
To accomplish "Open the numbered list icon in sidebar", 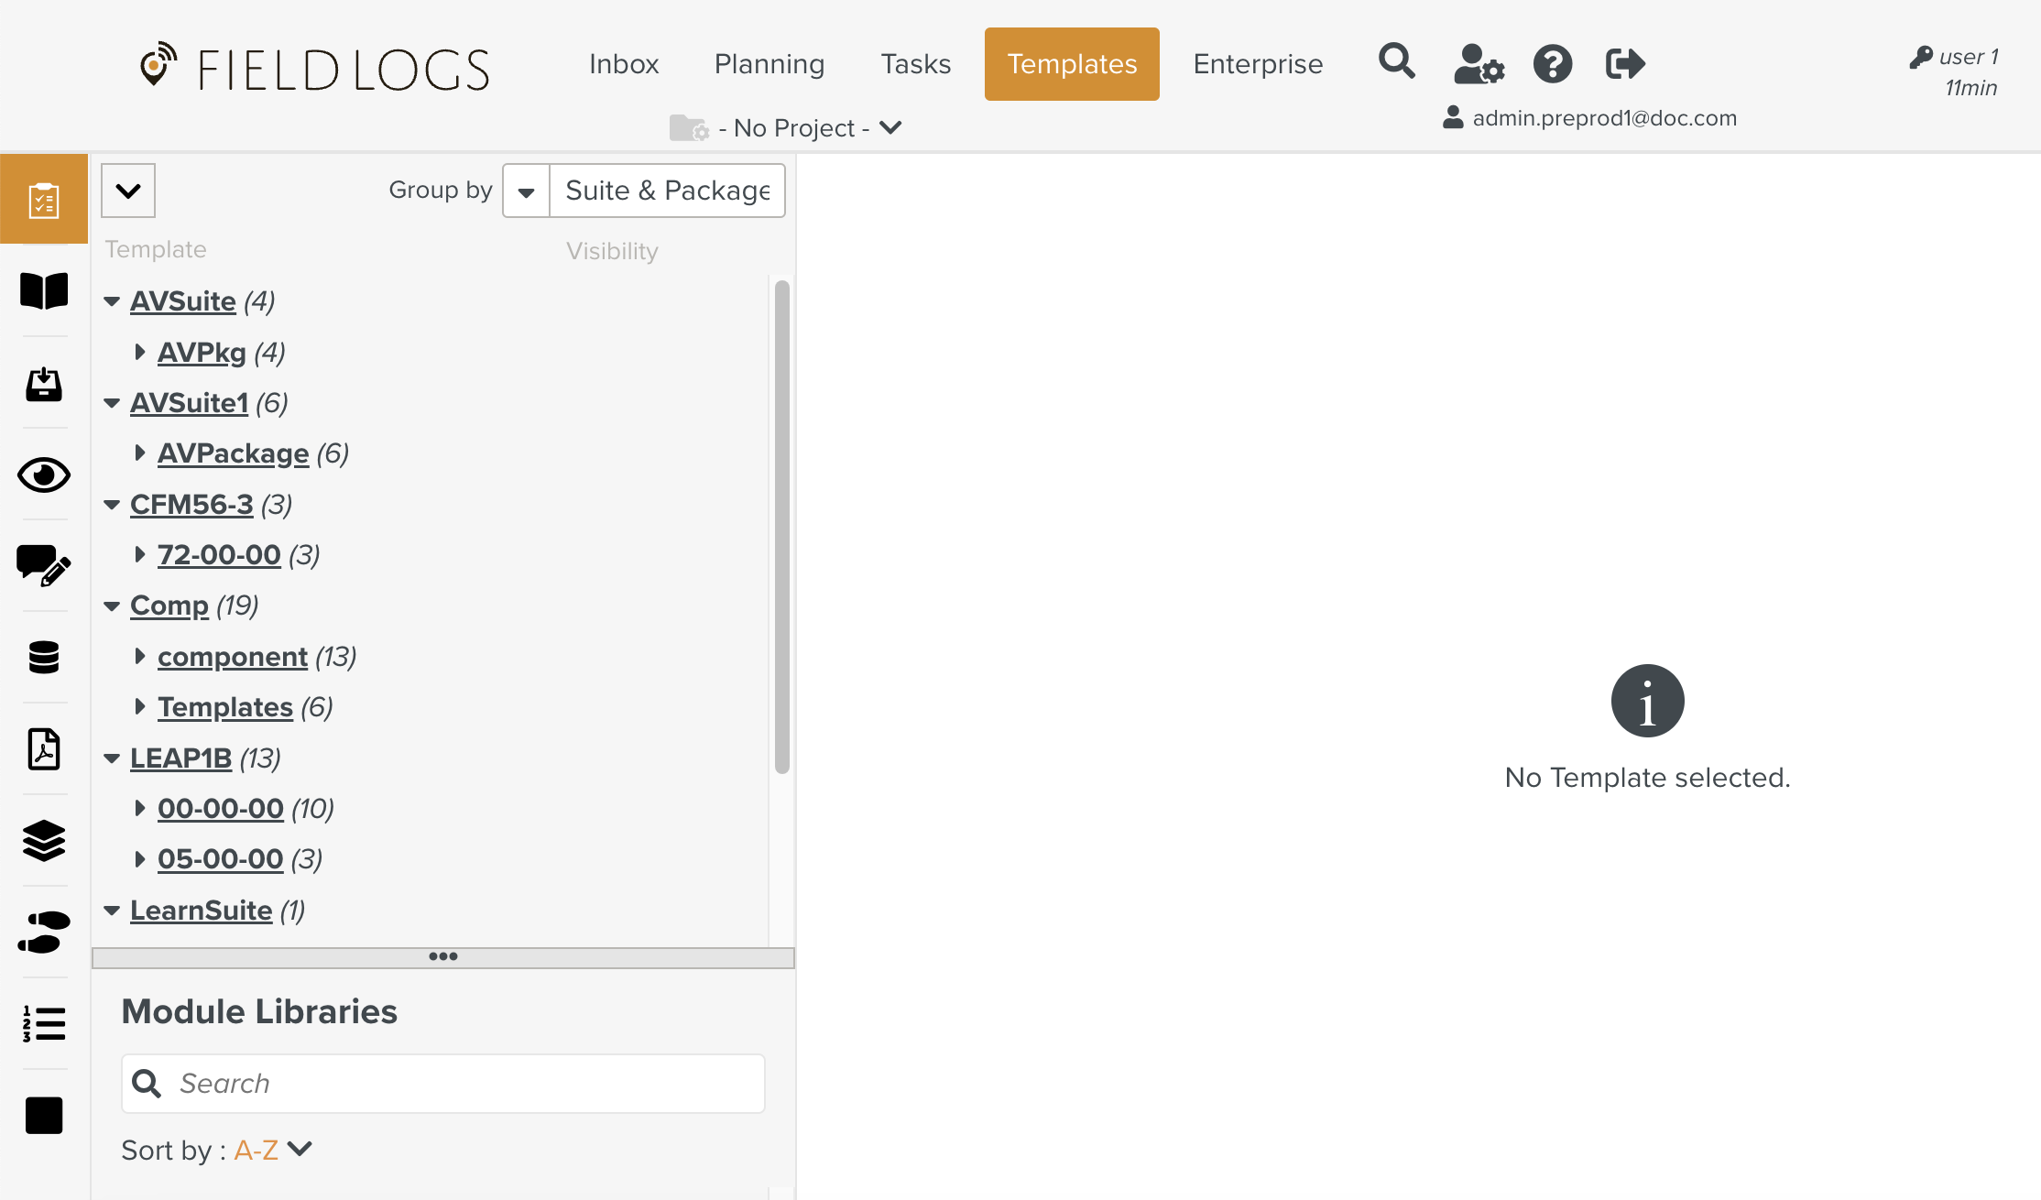I will pos(44,1024).
